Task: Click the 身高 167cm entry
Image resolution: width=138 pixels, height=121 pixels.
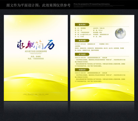Action: [98, 30]
